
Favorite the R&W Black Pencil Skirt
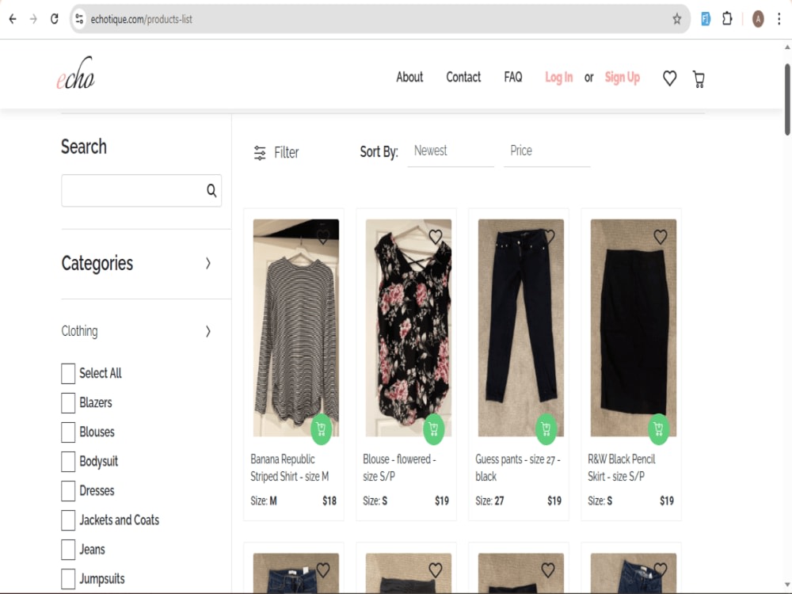pos(661,236)
